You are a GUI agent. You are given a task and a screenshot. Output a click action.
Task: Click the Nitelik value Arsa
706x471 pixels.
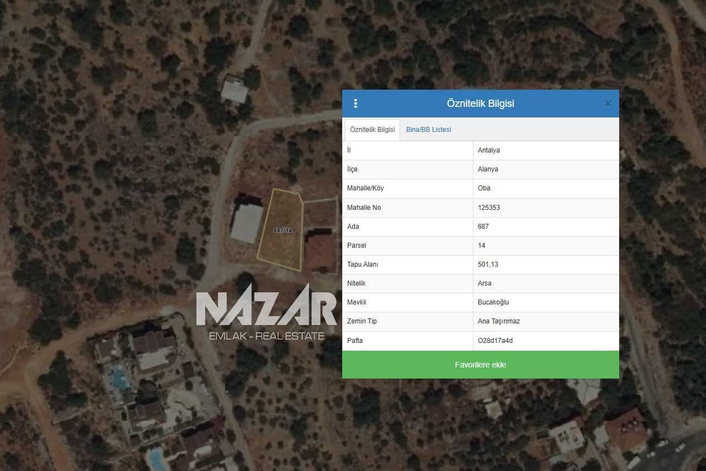tap(485, 283)
